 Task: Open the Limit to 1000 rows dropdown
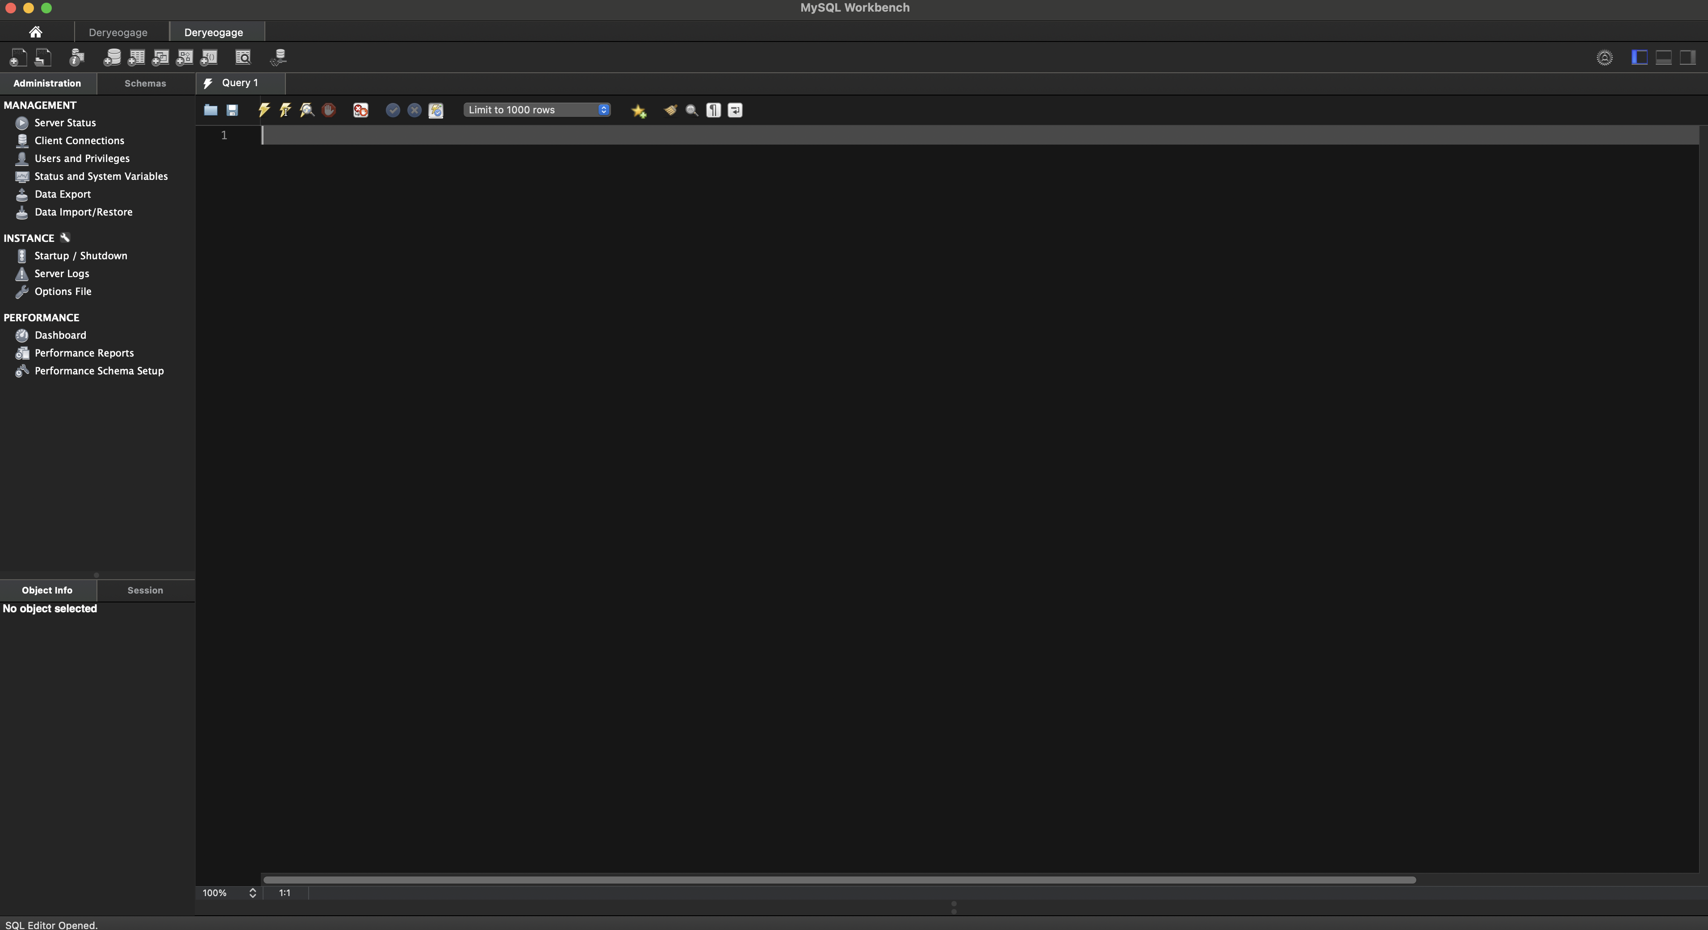pyautogui.click(x=536, y=110)
